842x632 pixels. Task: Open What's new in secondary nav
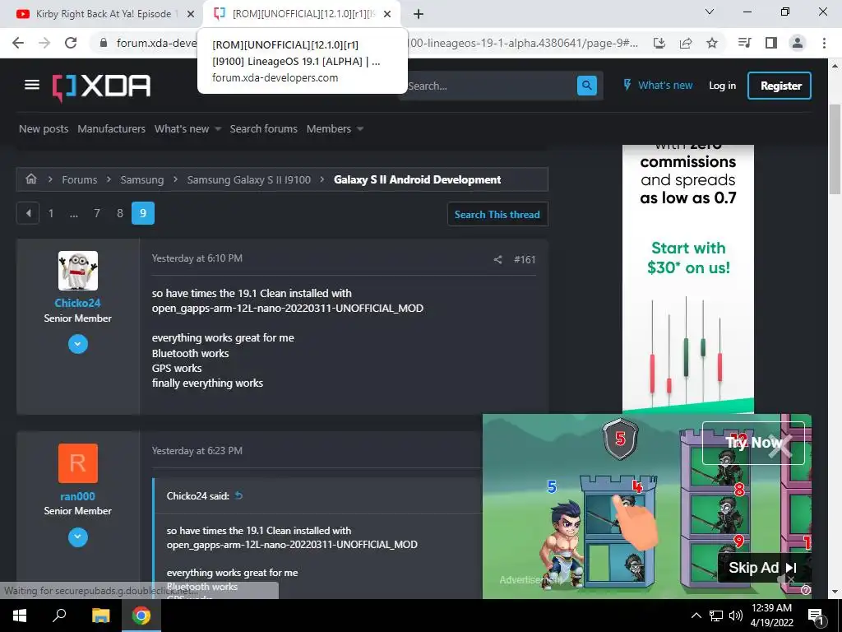coord(182,129)
